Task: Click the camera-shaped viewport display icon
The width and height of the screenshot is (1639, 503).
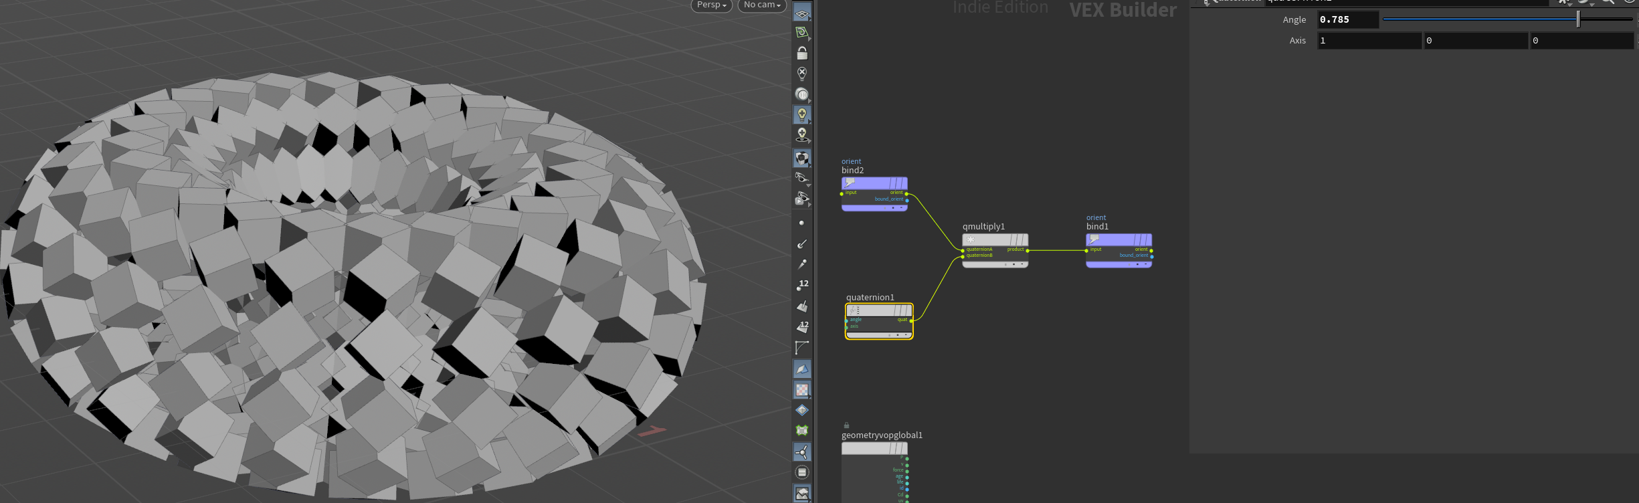Action: (802, 199)
